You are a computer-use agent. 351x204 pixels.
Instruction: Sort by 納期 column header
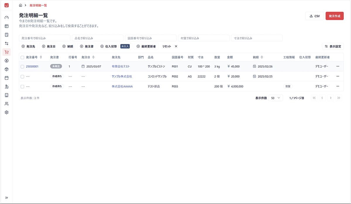pyautogui.click(x=258, y=57)
